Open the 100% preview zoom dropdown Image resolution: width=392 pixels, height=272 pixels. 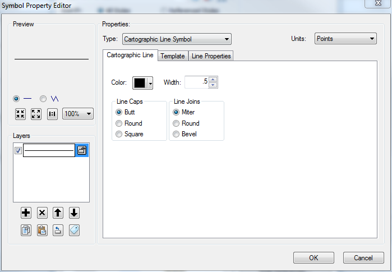click(x=78, y=114)
